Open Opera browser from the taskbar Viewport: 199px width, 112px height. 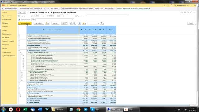click(18, 110)
